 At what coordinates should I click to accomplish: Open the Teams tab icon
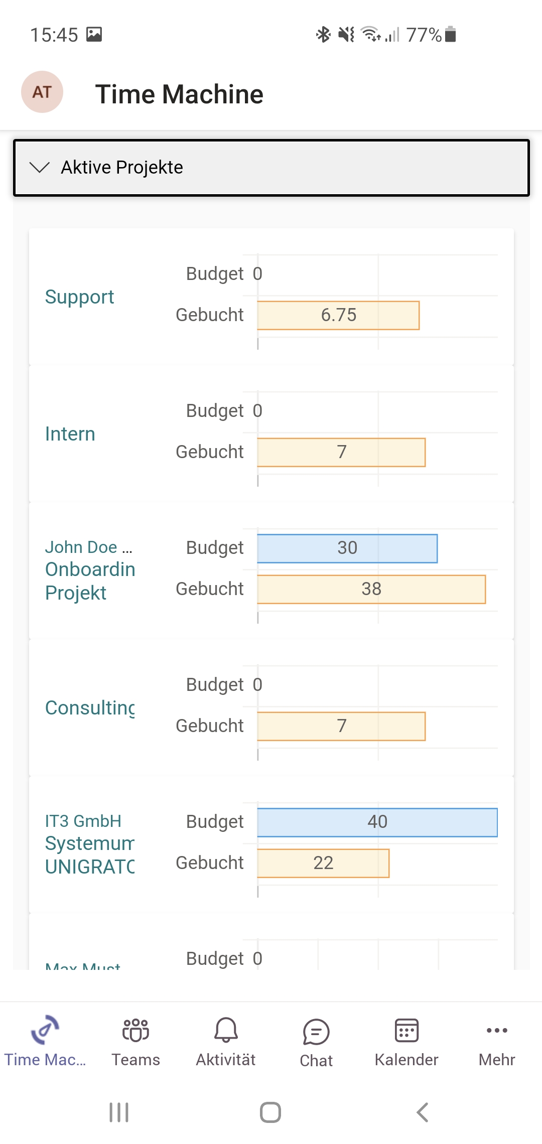pos(135,1030)
